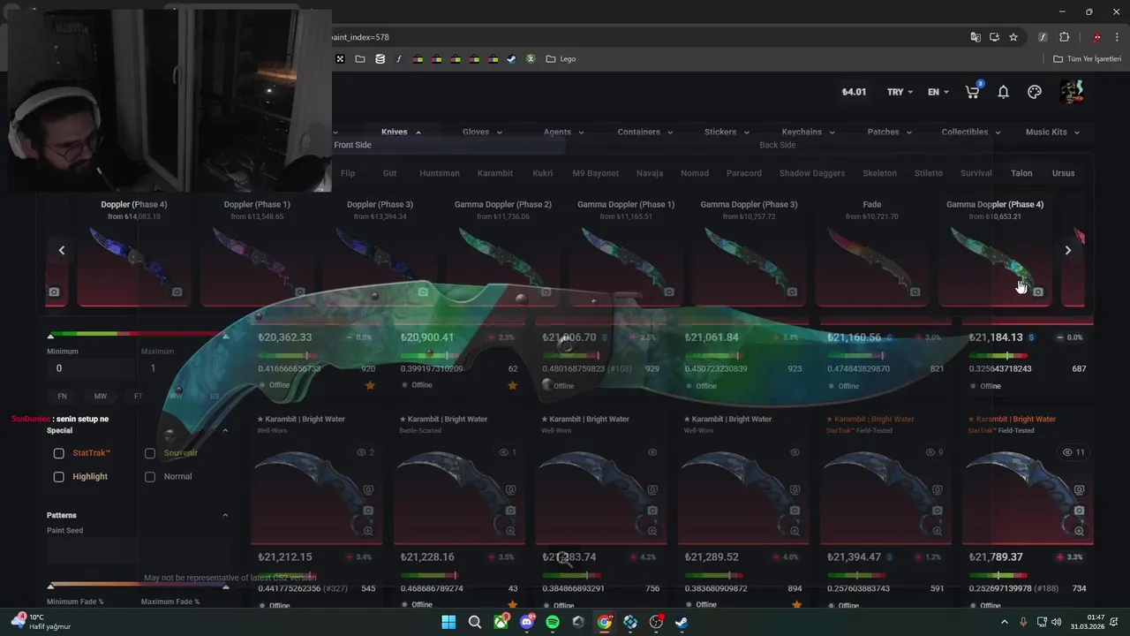Expand the Gloves category menu

pos(482,132)
